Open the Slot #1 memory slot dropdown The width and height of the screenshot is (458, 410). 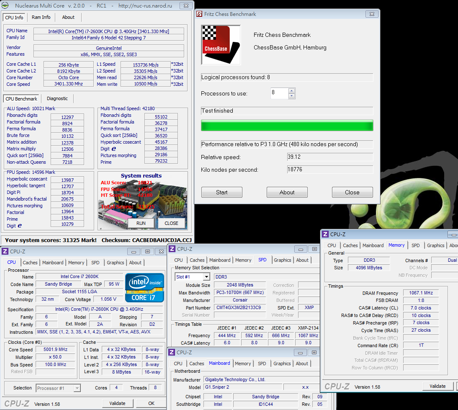tap(206, 277)
